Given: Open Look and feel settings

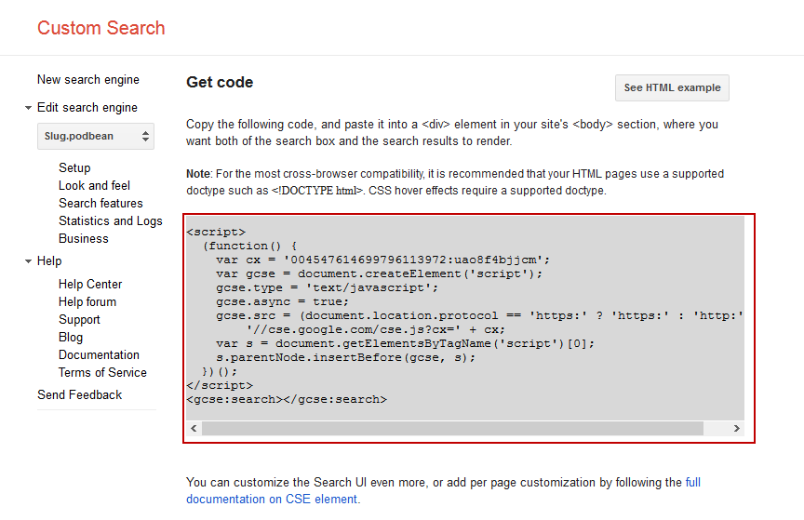Looking at the screenshot, I should (x=94, y=185).
